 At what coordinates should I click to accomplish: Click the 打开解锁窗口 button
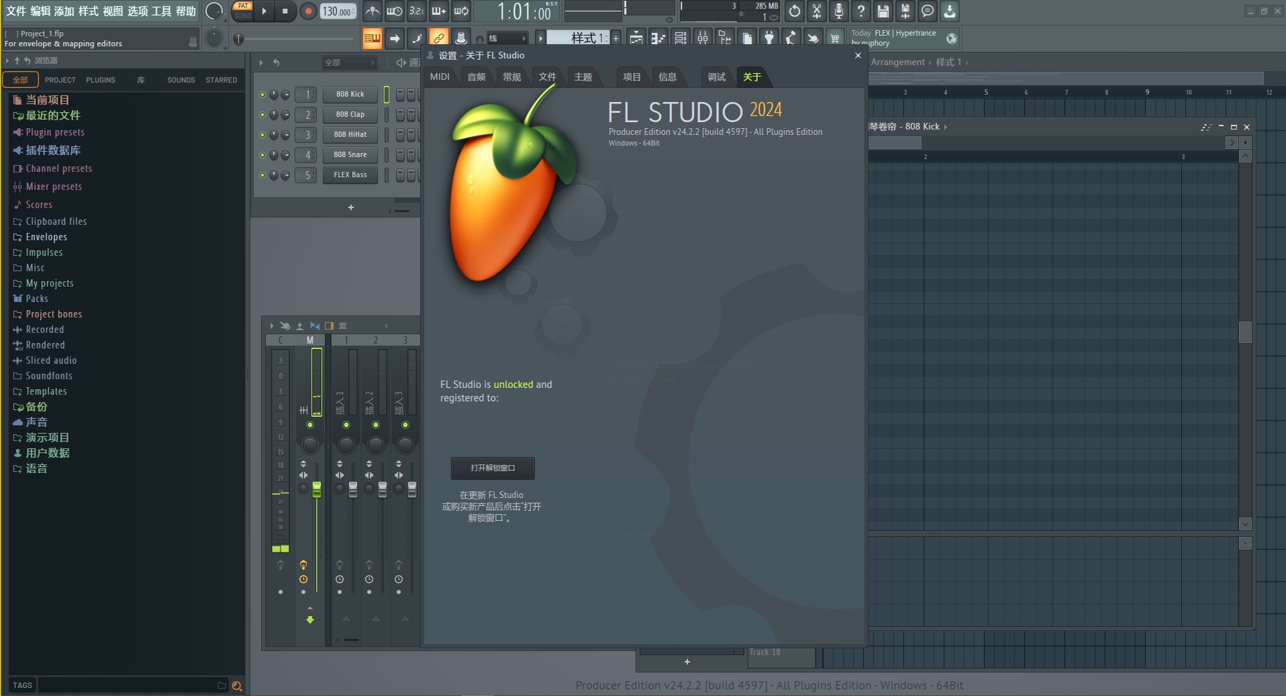pos(493,468)
